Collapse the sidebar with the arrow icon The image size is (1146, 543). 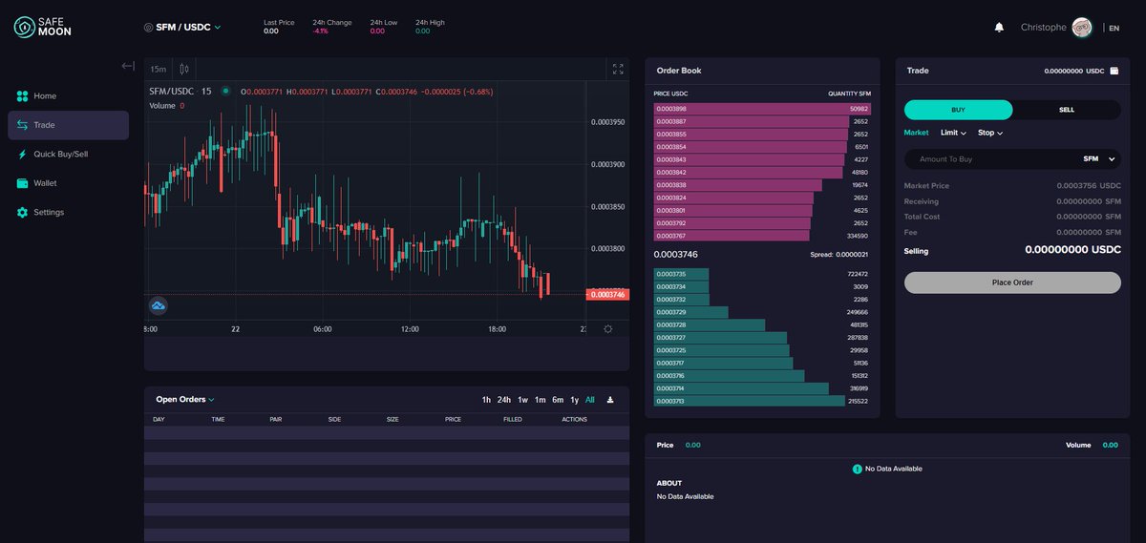pyautogui.click(x=128, y=66)
